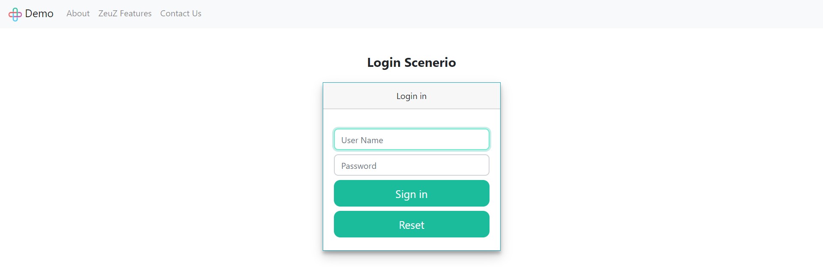
Task: Click the Login Scenerio page heading
Action: tap(411, 63)
